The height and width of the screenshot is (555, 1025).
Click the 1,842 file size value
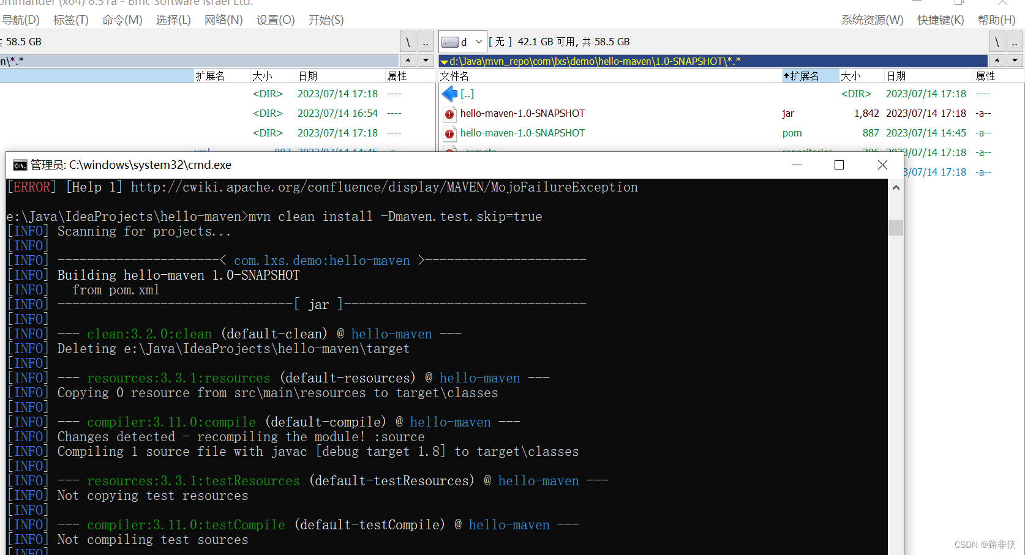[866, 113]
